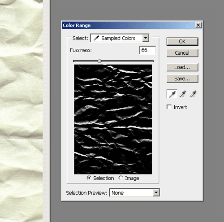
Task: Click the Cancel button
Action: [x=182, y=53]
